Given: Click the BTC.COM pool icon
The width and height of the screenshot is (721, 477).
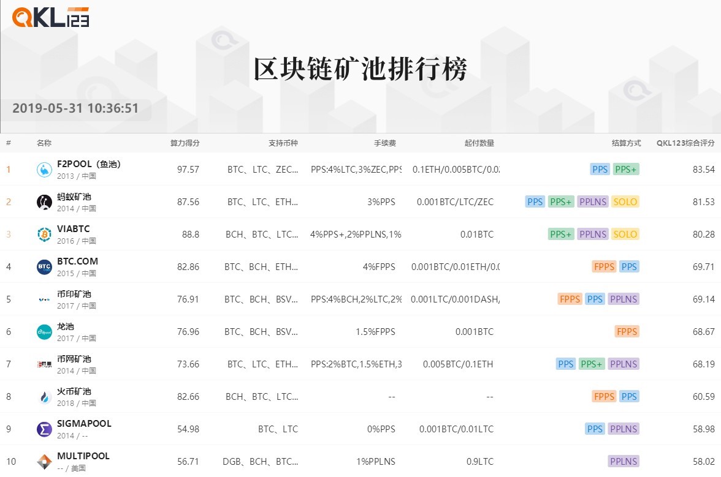Looking at the screenshot, I should coord(44,267).
